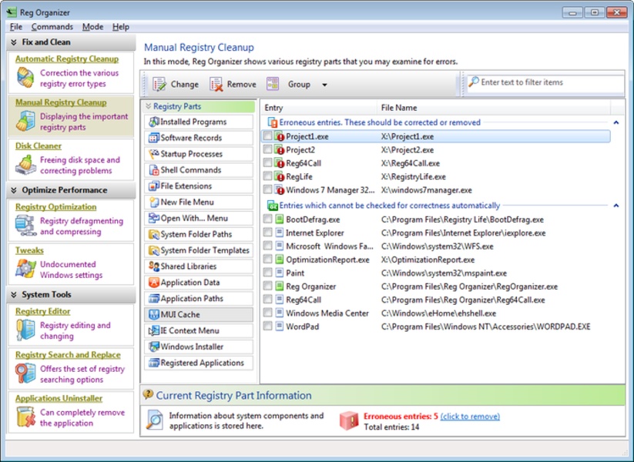Click the Applications Uninstaller icon
Viewport: 634px width, 462px height.
click(25, 417)
